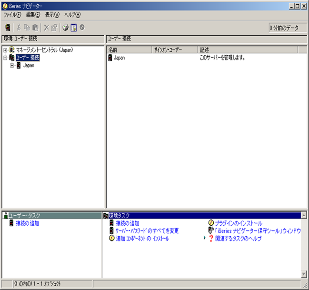The width and height of the screenshot is (309, 290).
Task: Maximize the iSeries Navigator window
Action: [298, 6]
